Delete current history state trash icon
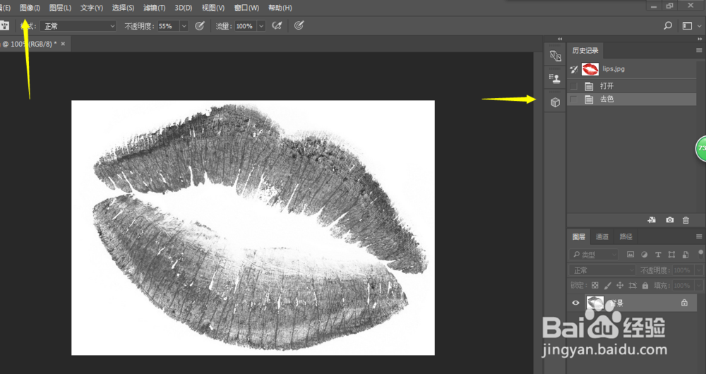Viewport: 706px width, 374px height. pyautogui.click(x=686, y=219)
